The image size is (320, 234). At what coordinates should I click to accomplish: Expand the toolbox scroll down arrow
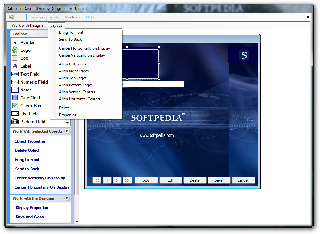click(67, 123)
